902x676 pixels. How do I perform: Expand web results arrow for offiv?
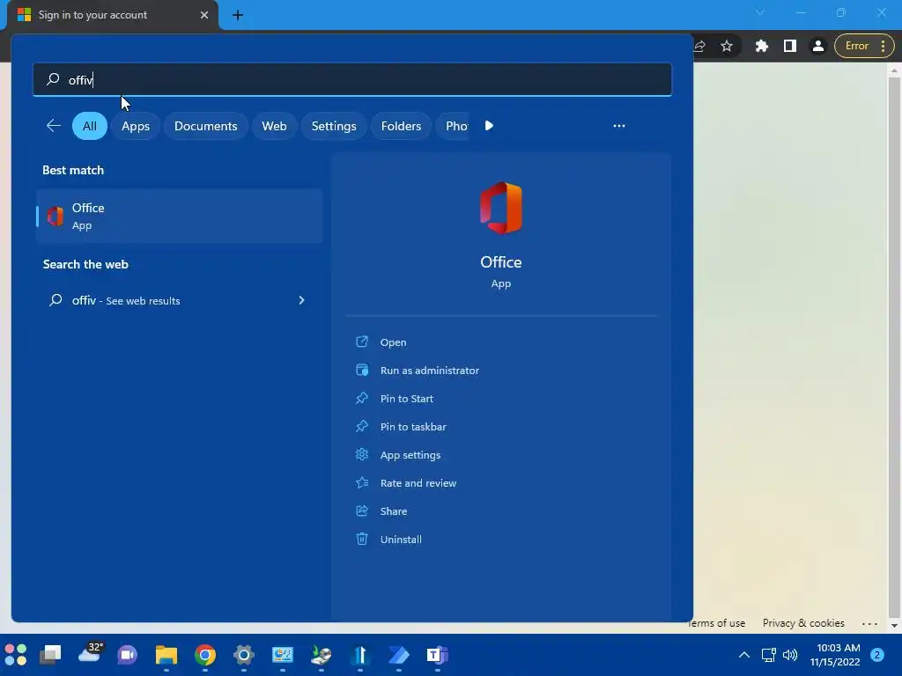(301, 300)
